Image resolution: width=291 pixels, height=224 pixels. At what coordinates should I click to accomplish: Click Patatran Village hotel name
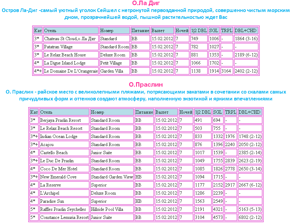click(58, 47)
